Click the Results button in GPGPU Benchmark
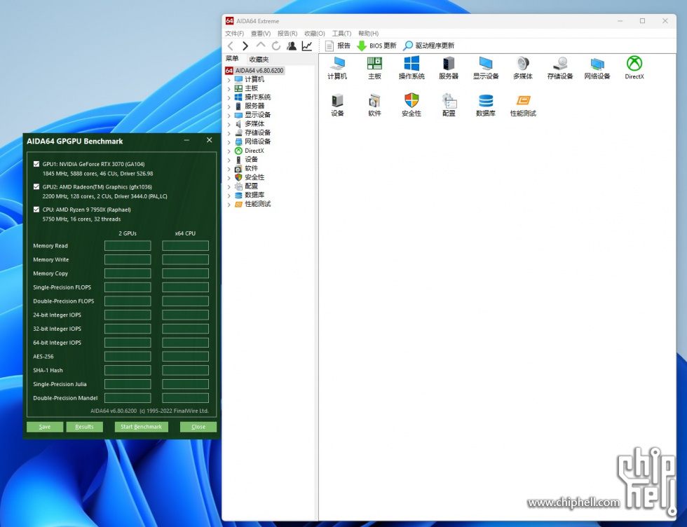Screen dimensions: 687x527 (x=85, y=427)
